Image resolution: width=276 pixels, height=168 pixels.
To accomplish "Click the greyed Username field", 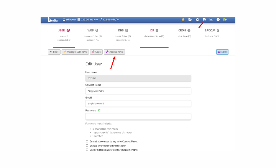I will tap(138, 78).
